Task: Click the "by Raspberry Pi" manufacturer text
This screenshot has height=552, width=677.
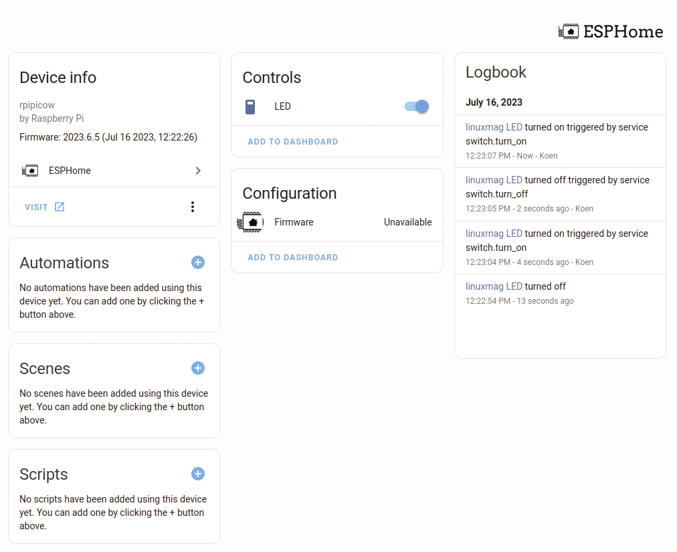Action: (52, 118)
